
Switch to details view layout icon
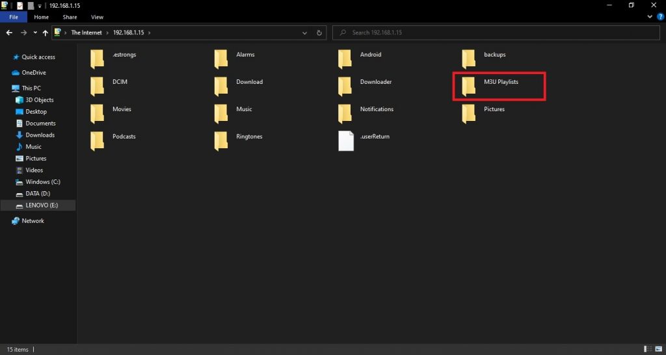tap(648, 349)
